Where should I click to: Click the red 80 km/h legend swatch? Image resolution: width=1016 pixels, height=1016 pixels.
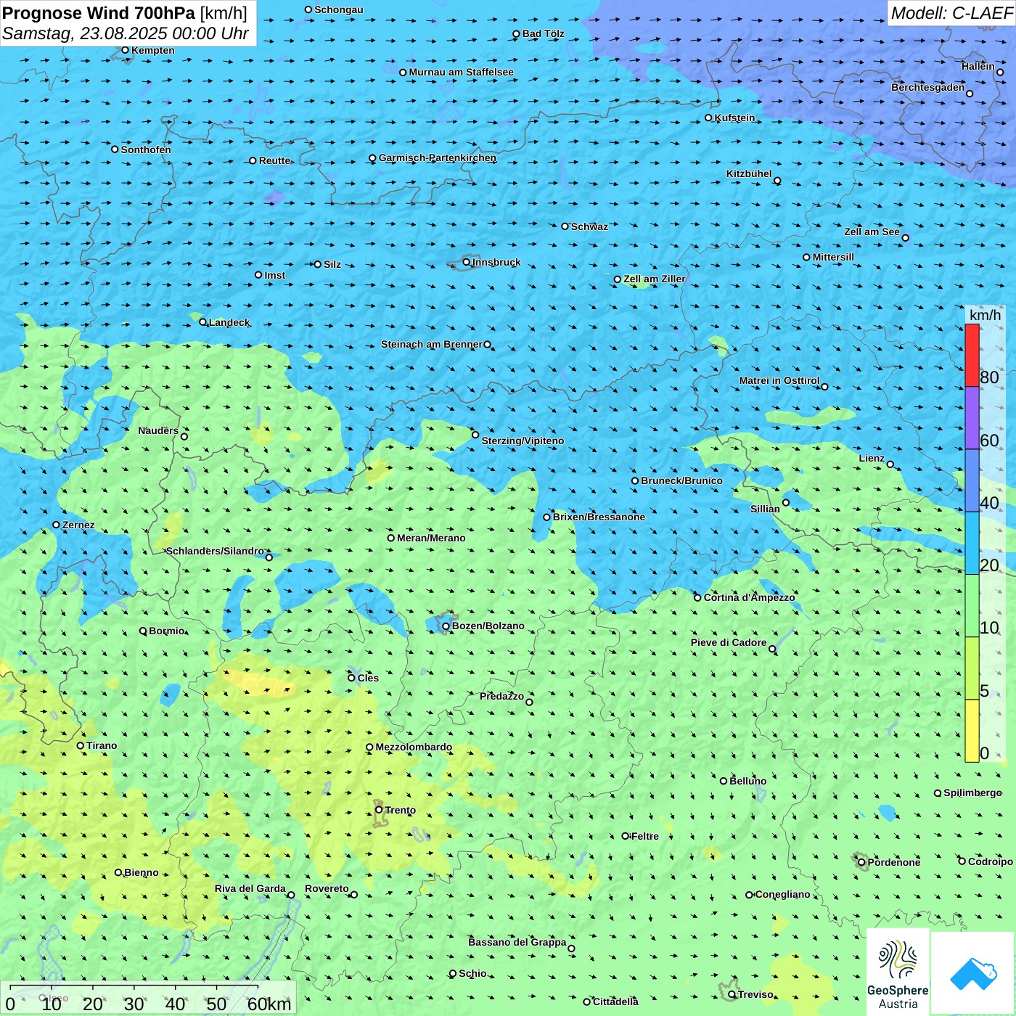(x=972, y=355)
